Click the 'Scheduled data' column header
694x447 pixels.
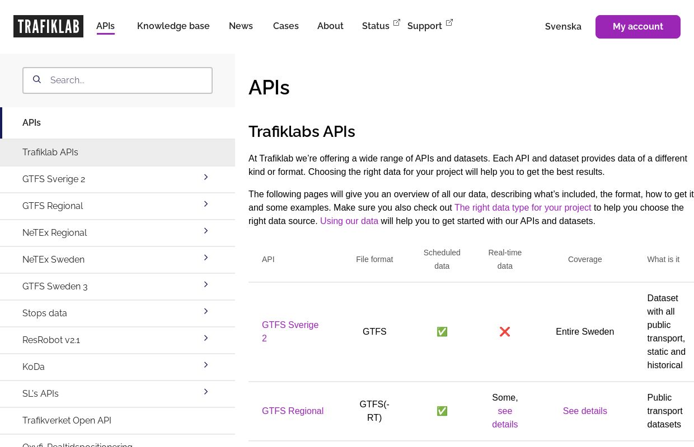[442, 259]
